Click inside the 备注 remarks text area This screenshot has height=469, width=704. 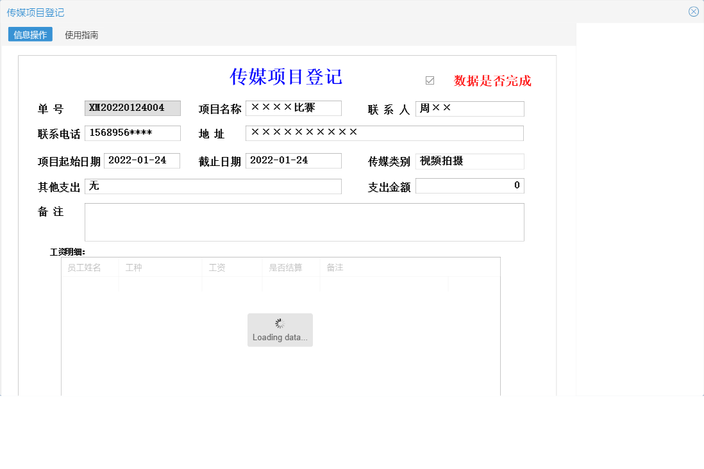click(304, 222)
